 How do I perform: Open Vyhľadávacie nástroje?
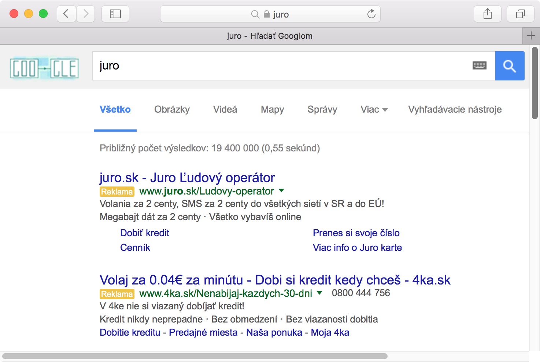[x=455, y=109]
